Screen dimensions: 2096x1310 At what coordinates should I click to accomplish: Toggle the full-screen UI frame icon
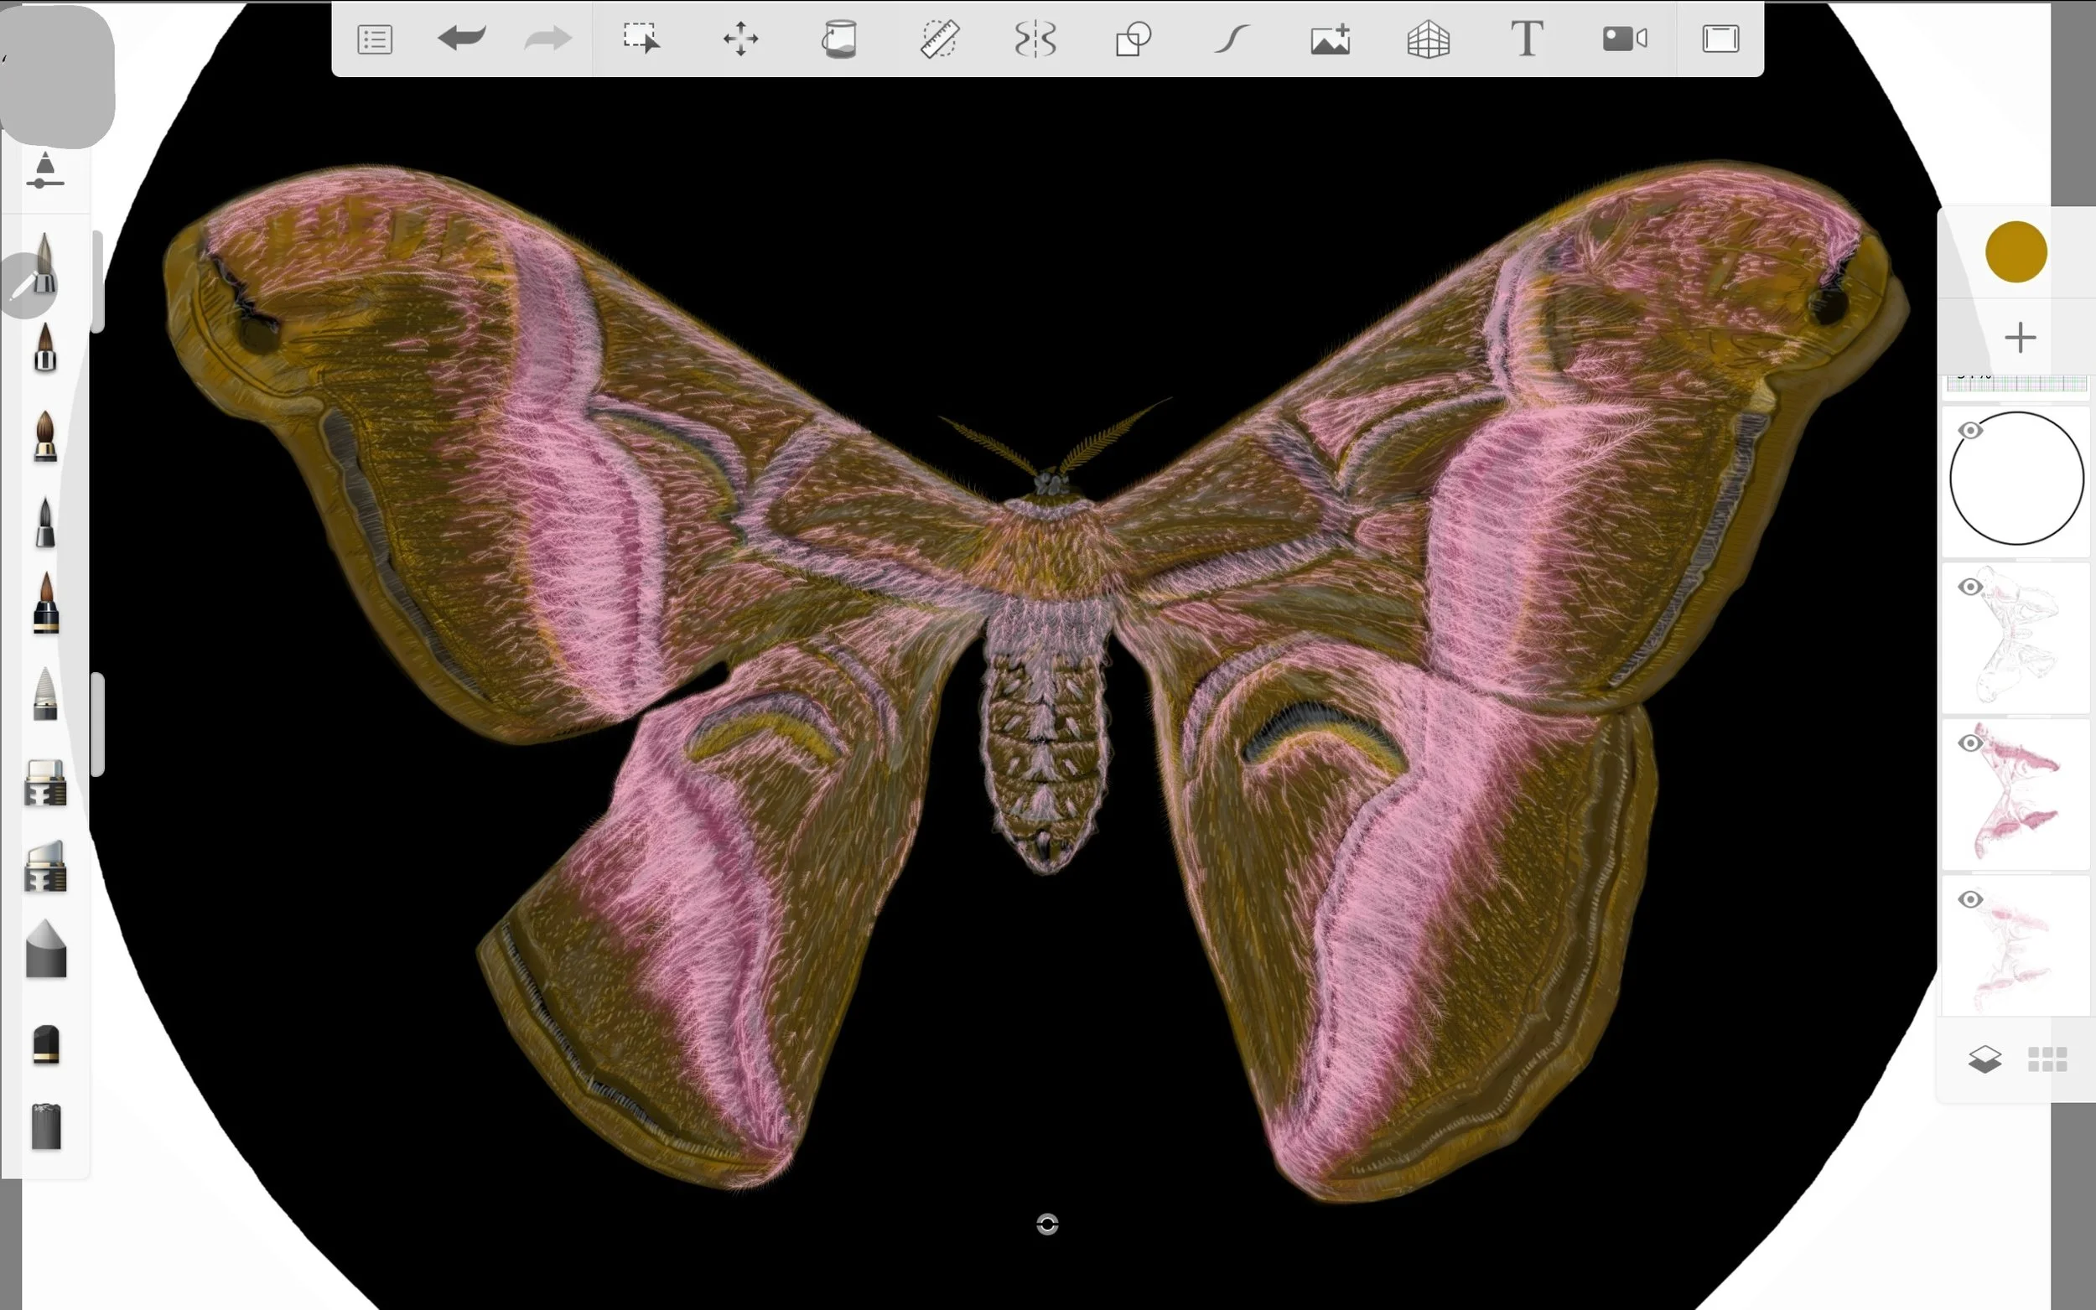pos(1721,39)
